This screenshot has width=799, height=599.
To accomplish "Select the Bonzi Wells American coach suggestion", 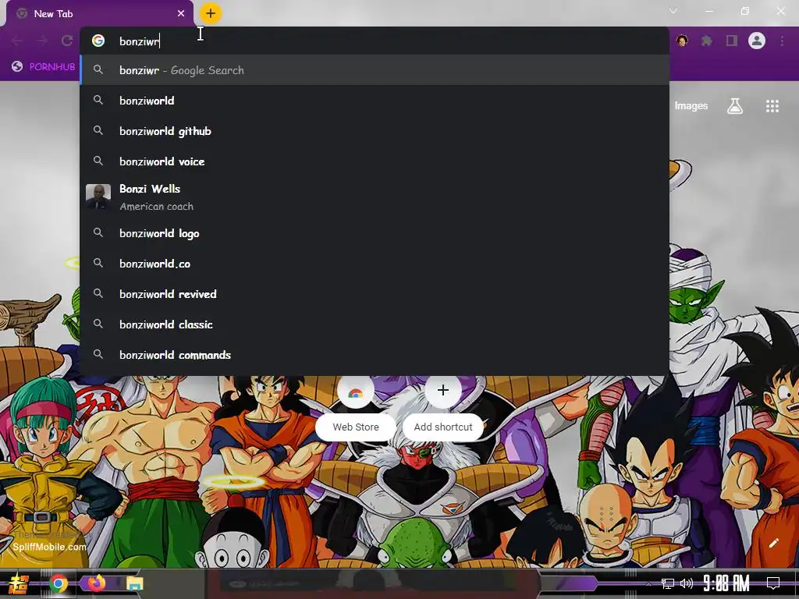I will click(x=375, y=197).
